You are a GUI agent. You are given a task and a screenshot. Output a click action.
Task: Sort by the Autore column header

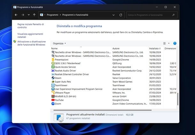pos(116,49)
